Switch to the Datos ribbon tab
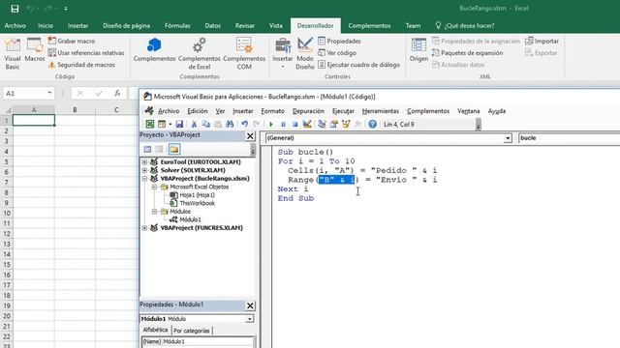Image resolution: width=620 pixels, height=348 pixels. pyautogui.click(x=213, y=26)
